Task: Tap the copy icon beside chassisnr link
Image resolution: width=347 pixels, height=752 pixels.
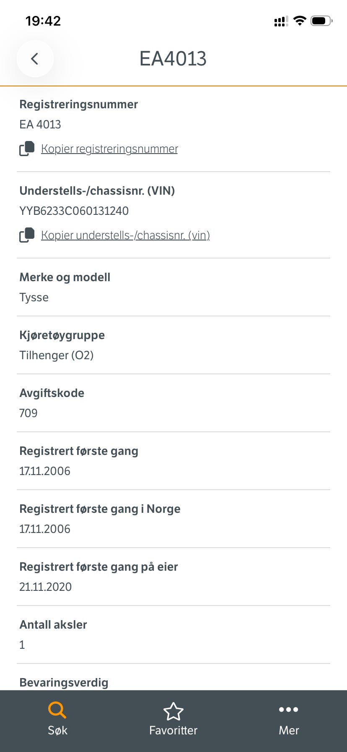Action: pyautogui.click(x=27, y=235)
